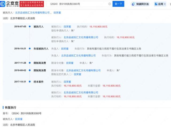
Task: Click 北京市朝阳区人民法院 text at top
Action: [22, 18]
